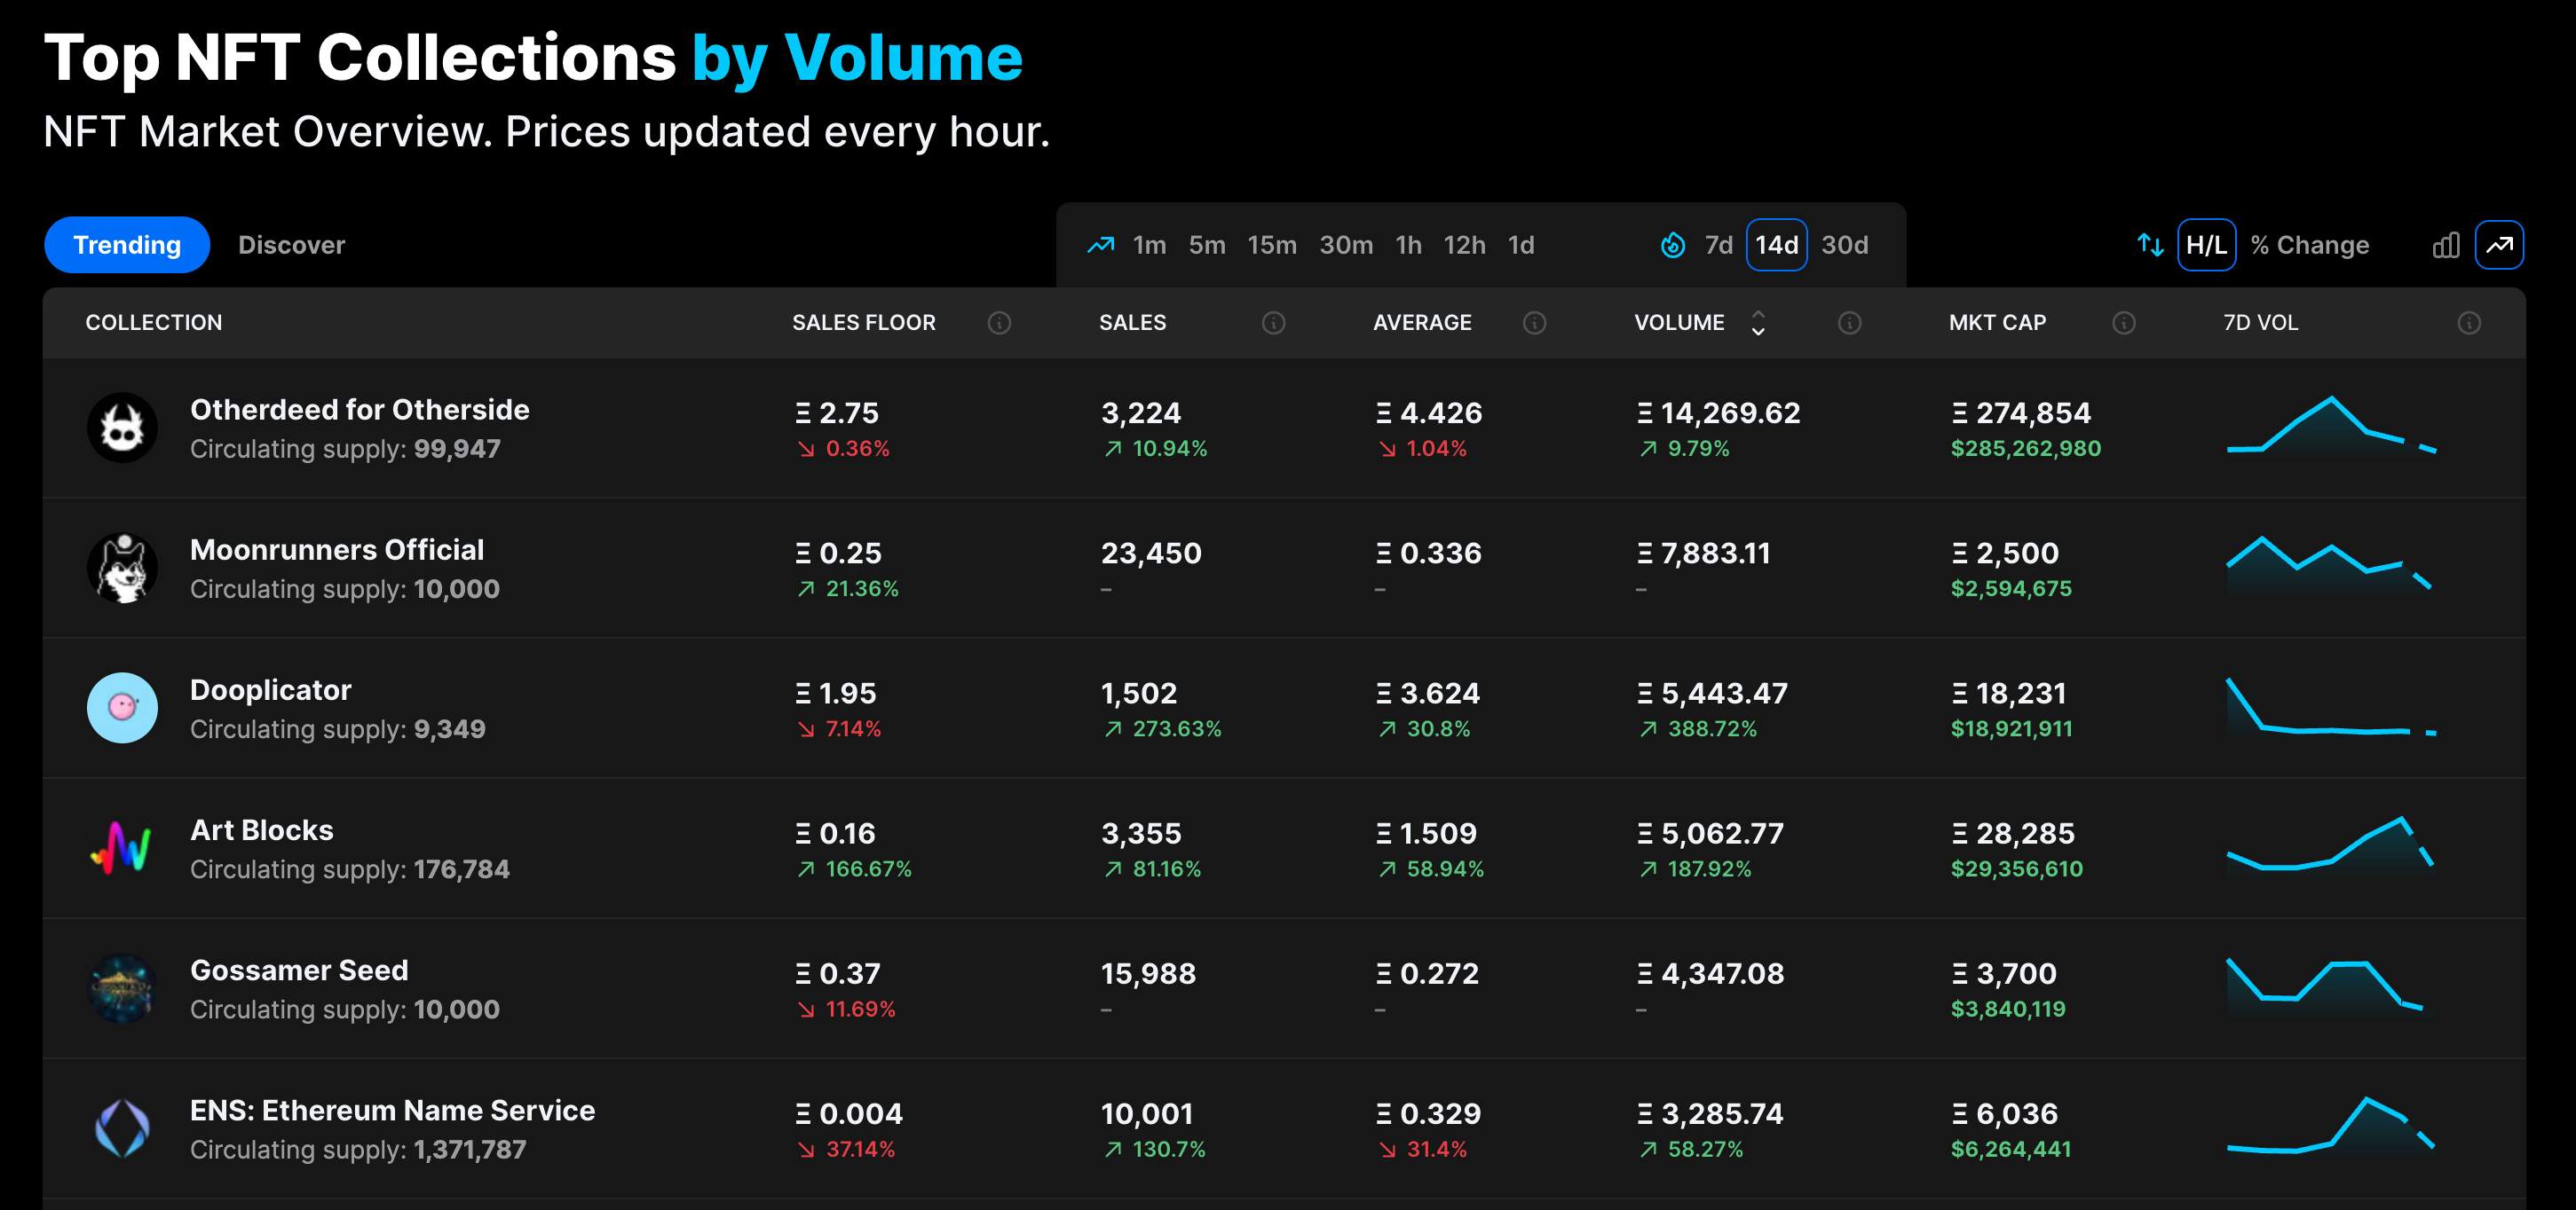Click the MKT CAP column header
The height and width of the screenshot is (1210, 2576).
point(1997,323)
